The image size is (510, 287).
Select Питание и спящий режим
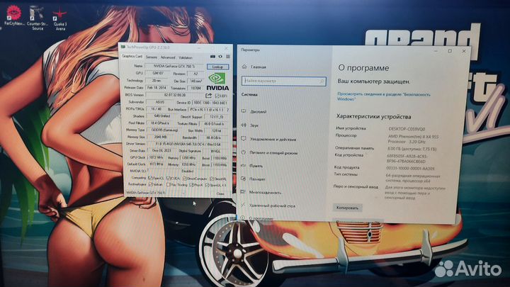[273, 152]
